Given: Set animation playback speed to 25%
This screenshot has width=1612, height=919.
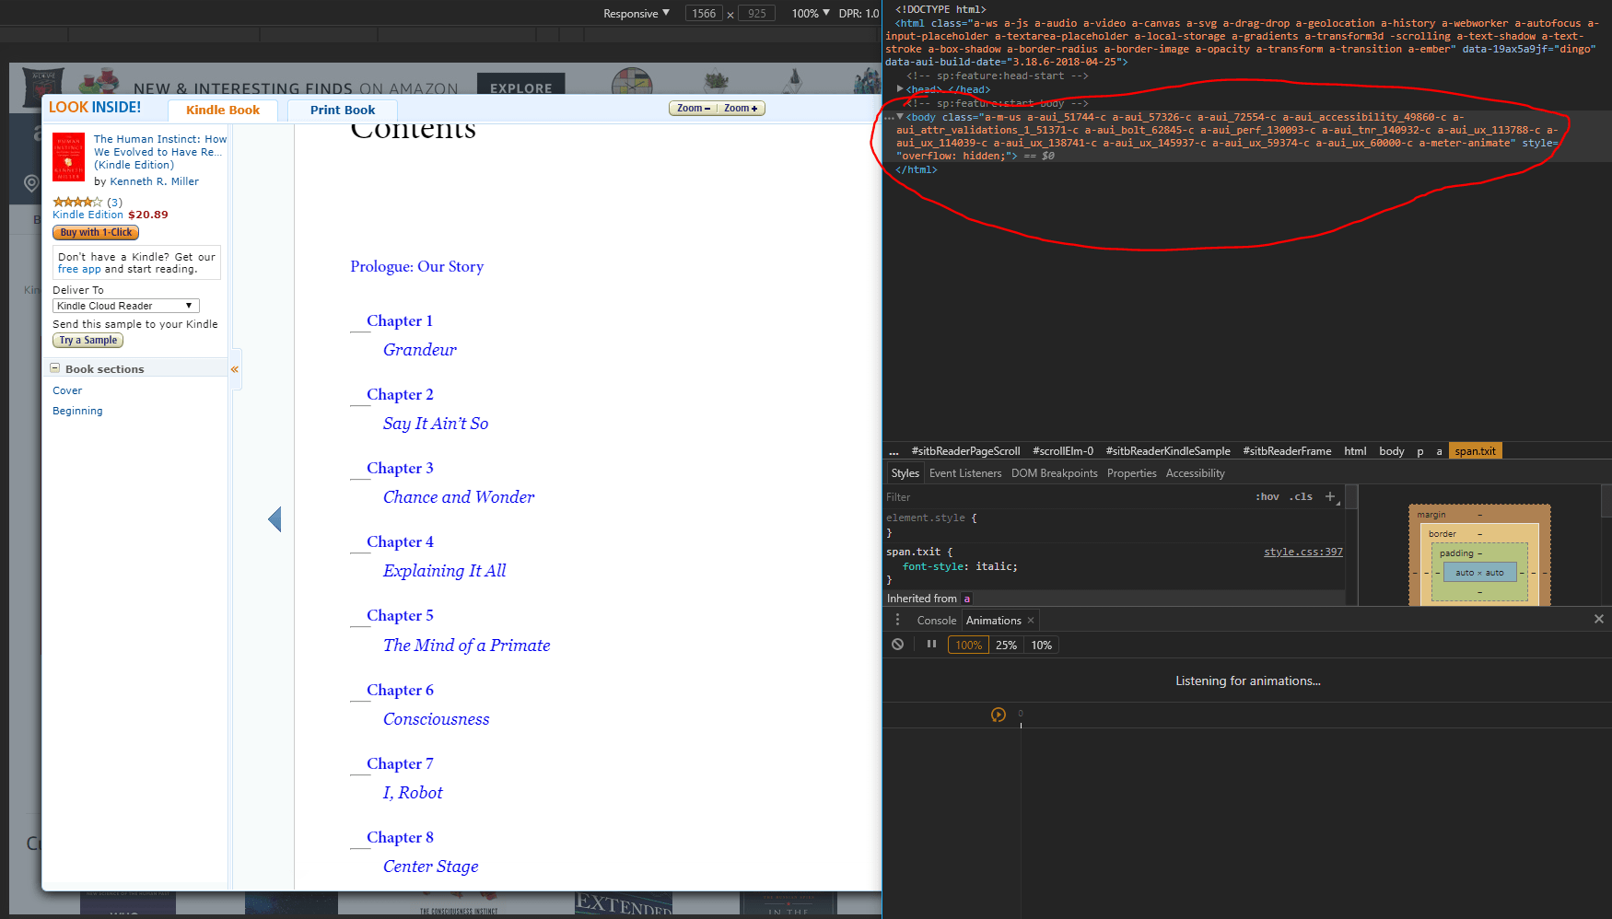Looking at the screenshot, I should (x=1006, y=645).
